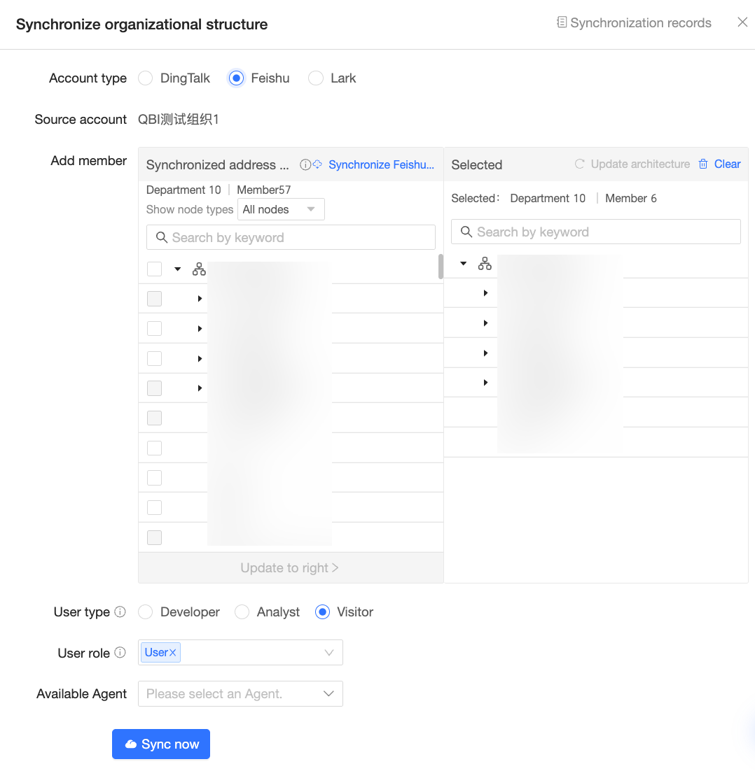This screenshot has height=771, width=755.
Task: Open the All nodes dropdown
Action: 281,209
